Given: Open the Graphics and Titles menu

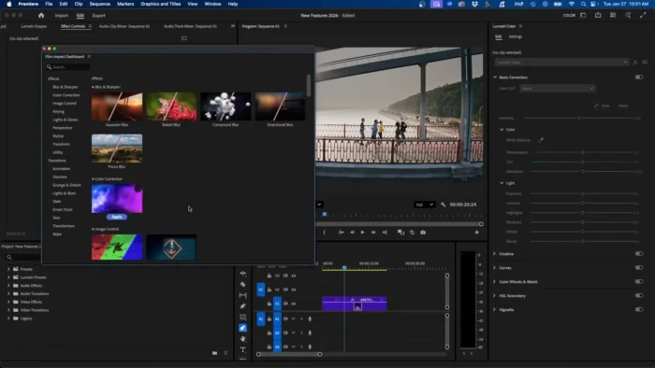Looking at the screenshot, I should [x=161, y=4].
